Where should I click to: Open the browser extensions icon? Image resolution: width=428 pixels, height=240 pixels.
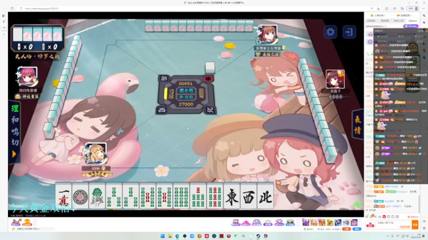point(386,9)
